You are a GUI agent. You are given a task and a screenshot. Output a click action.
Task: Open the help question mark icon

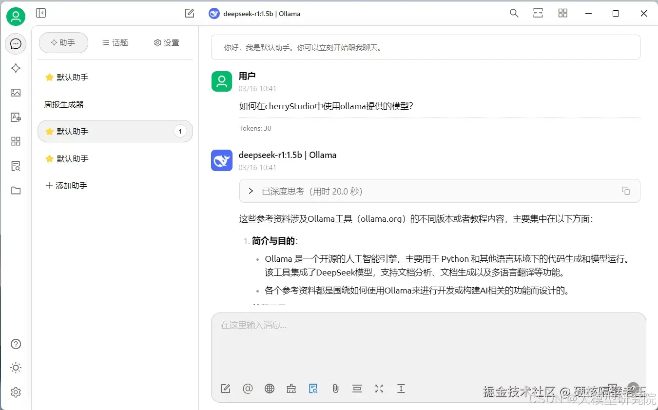(x=16, y=344)
